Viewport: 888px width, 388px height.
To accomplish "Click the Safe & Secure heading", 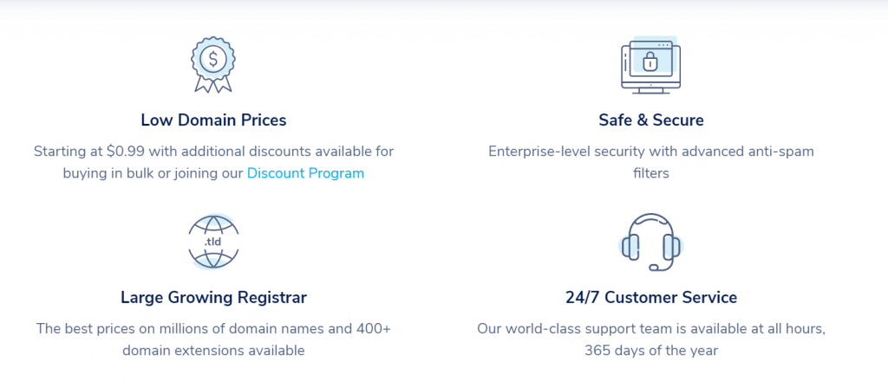I will click(651, 120).
